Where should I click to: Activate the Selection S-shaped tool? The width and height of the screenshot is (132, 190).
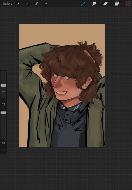[x=37, y=4]
